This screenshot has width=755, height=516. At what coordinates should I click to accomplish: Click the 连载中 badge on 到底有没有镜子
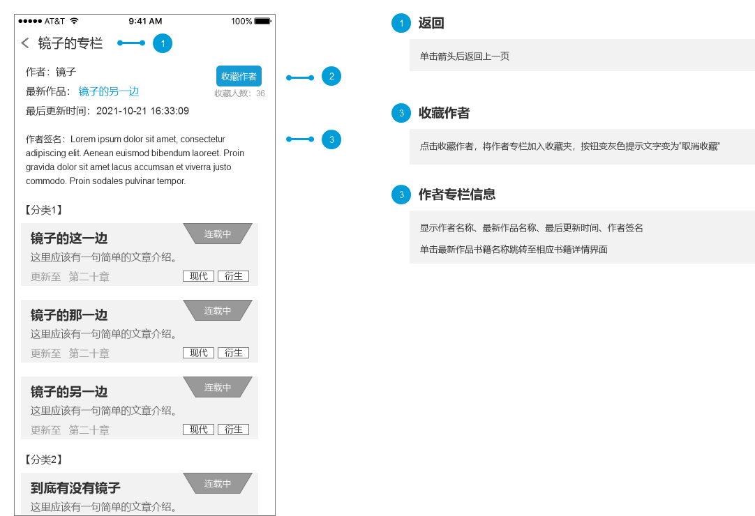(218, 483)
